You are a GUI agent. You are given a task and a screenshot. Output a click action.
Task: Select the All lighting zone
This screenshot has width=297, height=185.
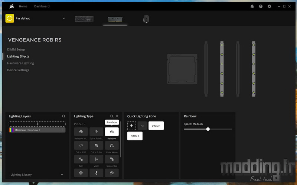point(142,126)
